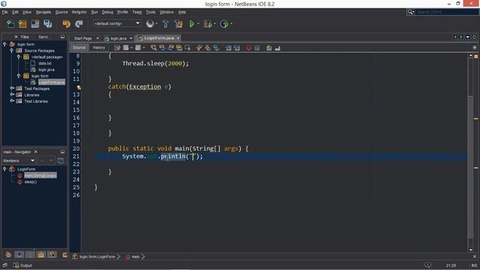Click the Shift Line Right icon
Viewport: 480px width, 270px height.
(237, 48)
